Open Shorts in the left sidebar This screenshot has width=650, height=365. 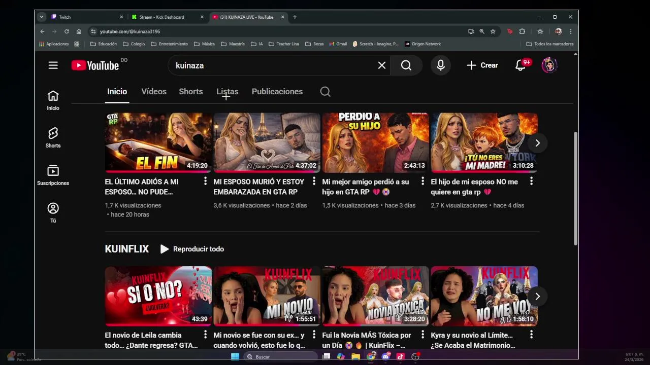click(53, 138)
